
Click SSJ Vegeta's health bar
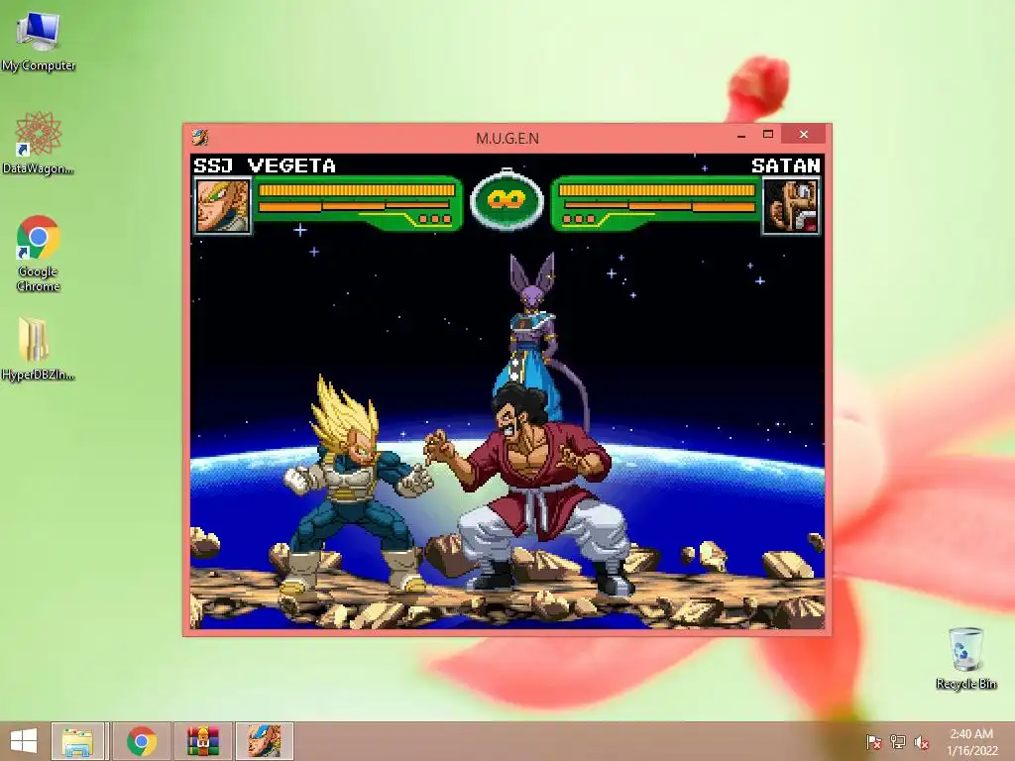tap(357, 189)
